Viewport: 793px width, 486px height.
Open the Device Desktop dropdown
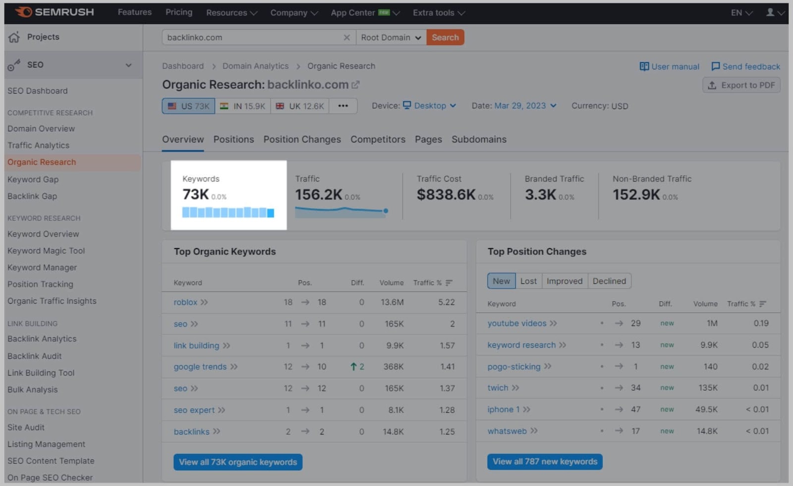[429, 106]
